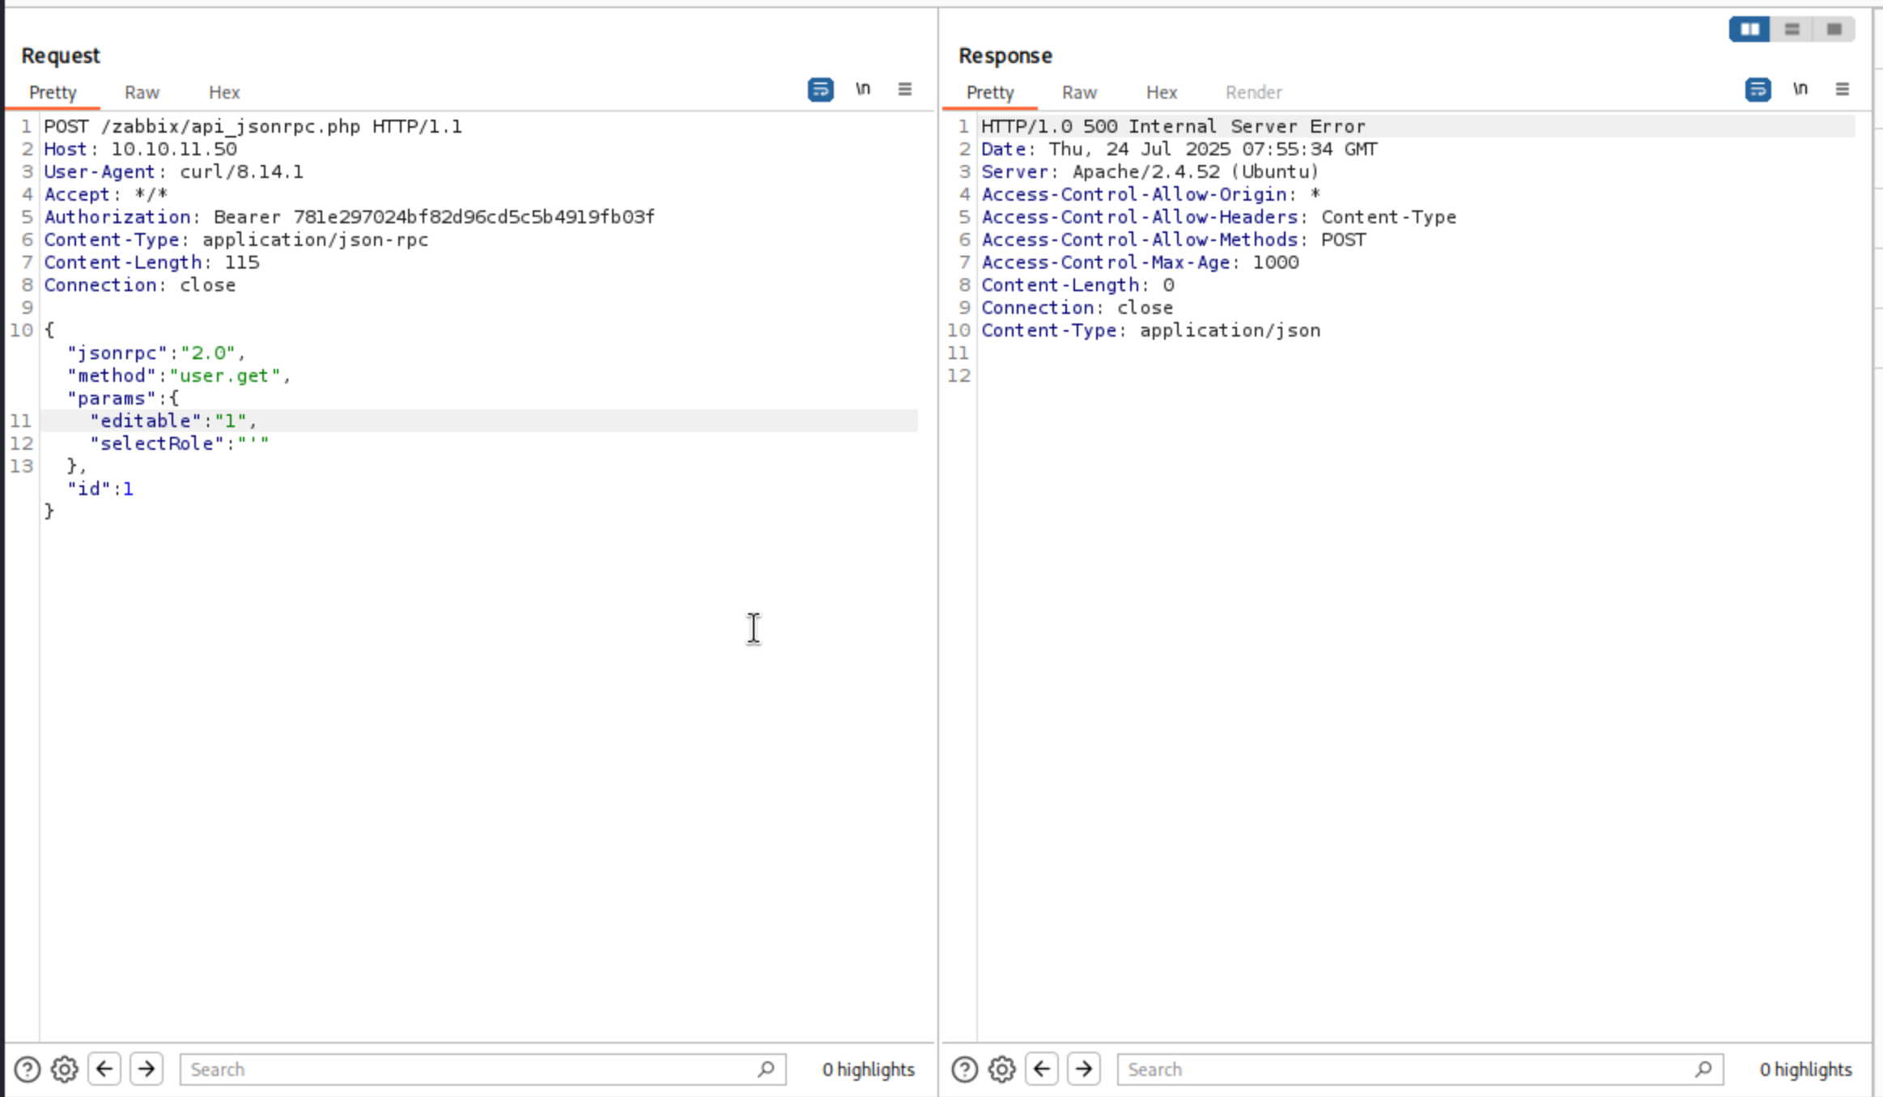Click the Host 10.10.11.50 header

(140, 149)
